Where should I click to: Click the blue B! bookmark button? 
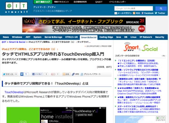pos(22,74)
